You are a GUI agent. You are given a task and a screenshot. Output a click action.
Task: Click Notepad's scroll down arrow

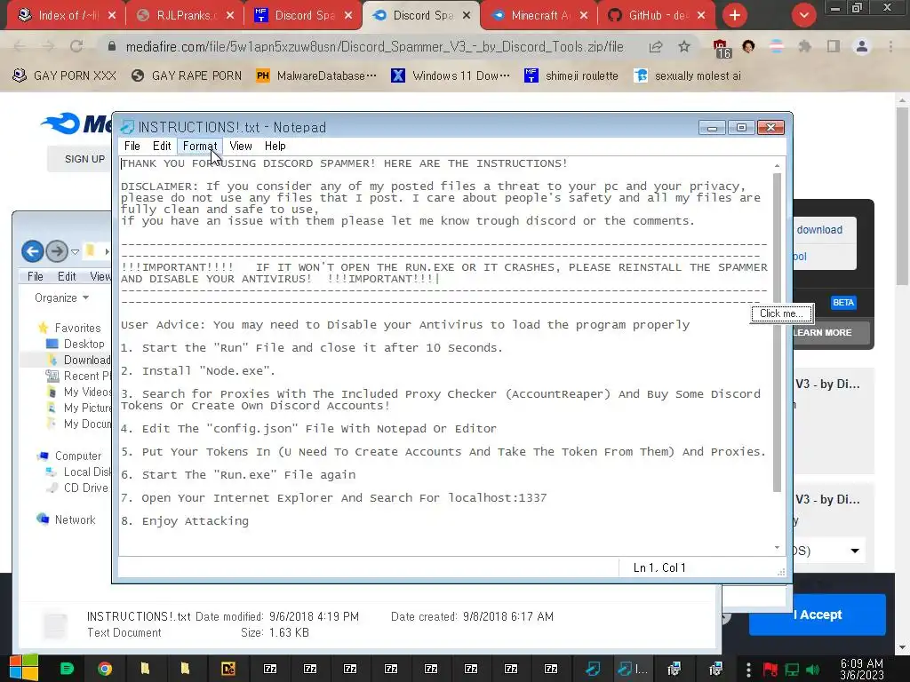coord(777,548)
